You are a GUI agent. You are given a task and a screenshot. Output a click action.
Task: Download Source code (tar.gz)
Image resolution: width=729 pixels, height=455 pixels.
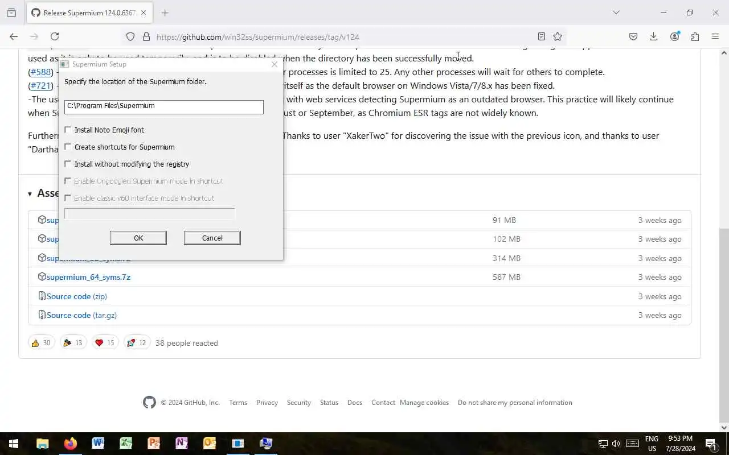pos(81,315)
